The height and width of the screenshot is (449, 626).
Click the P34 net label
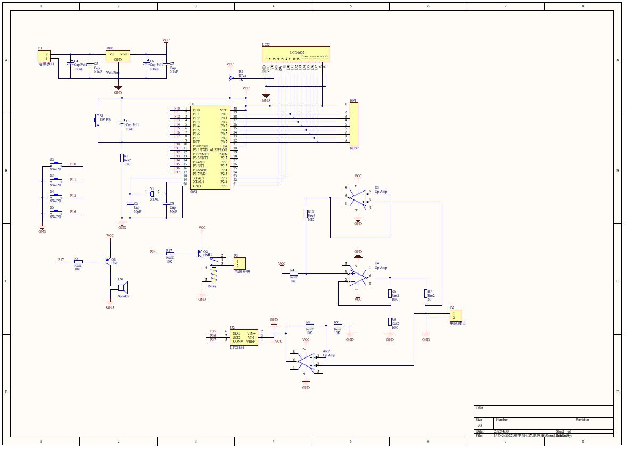pyautogui.click(x=153, y=251)
